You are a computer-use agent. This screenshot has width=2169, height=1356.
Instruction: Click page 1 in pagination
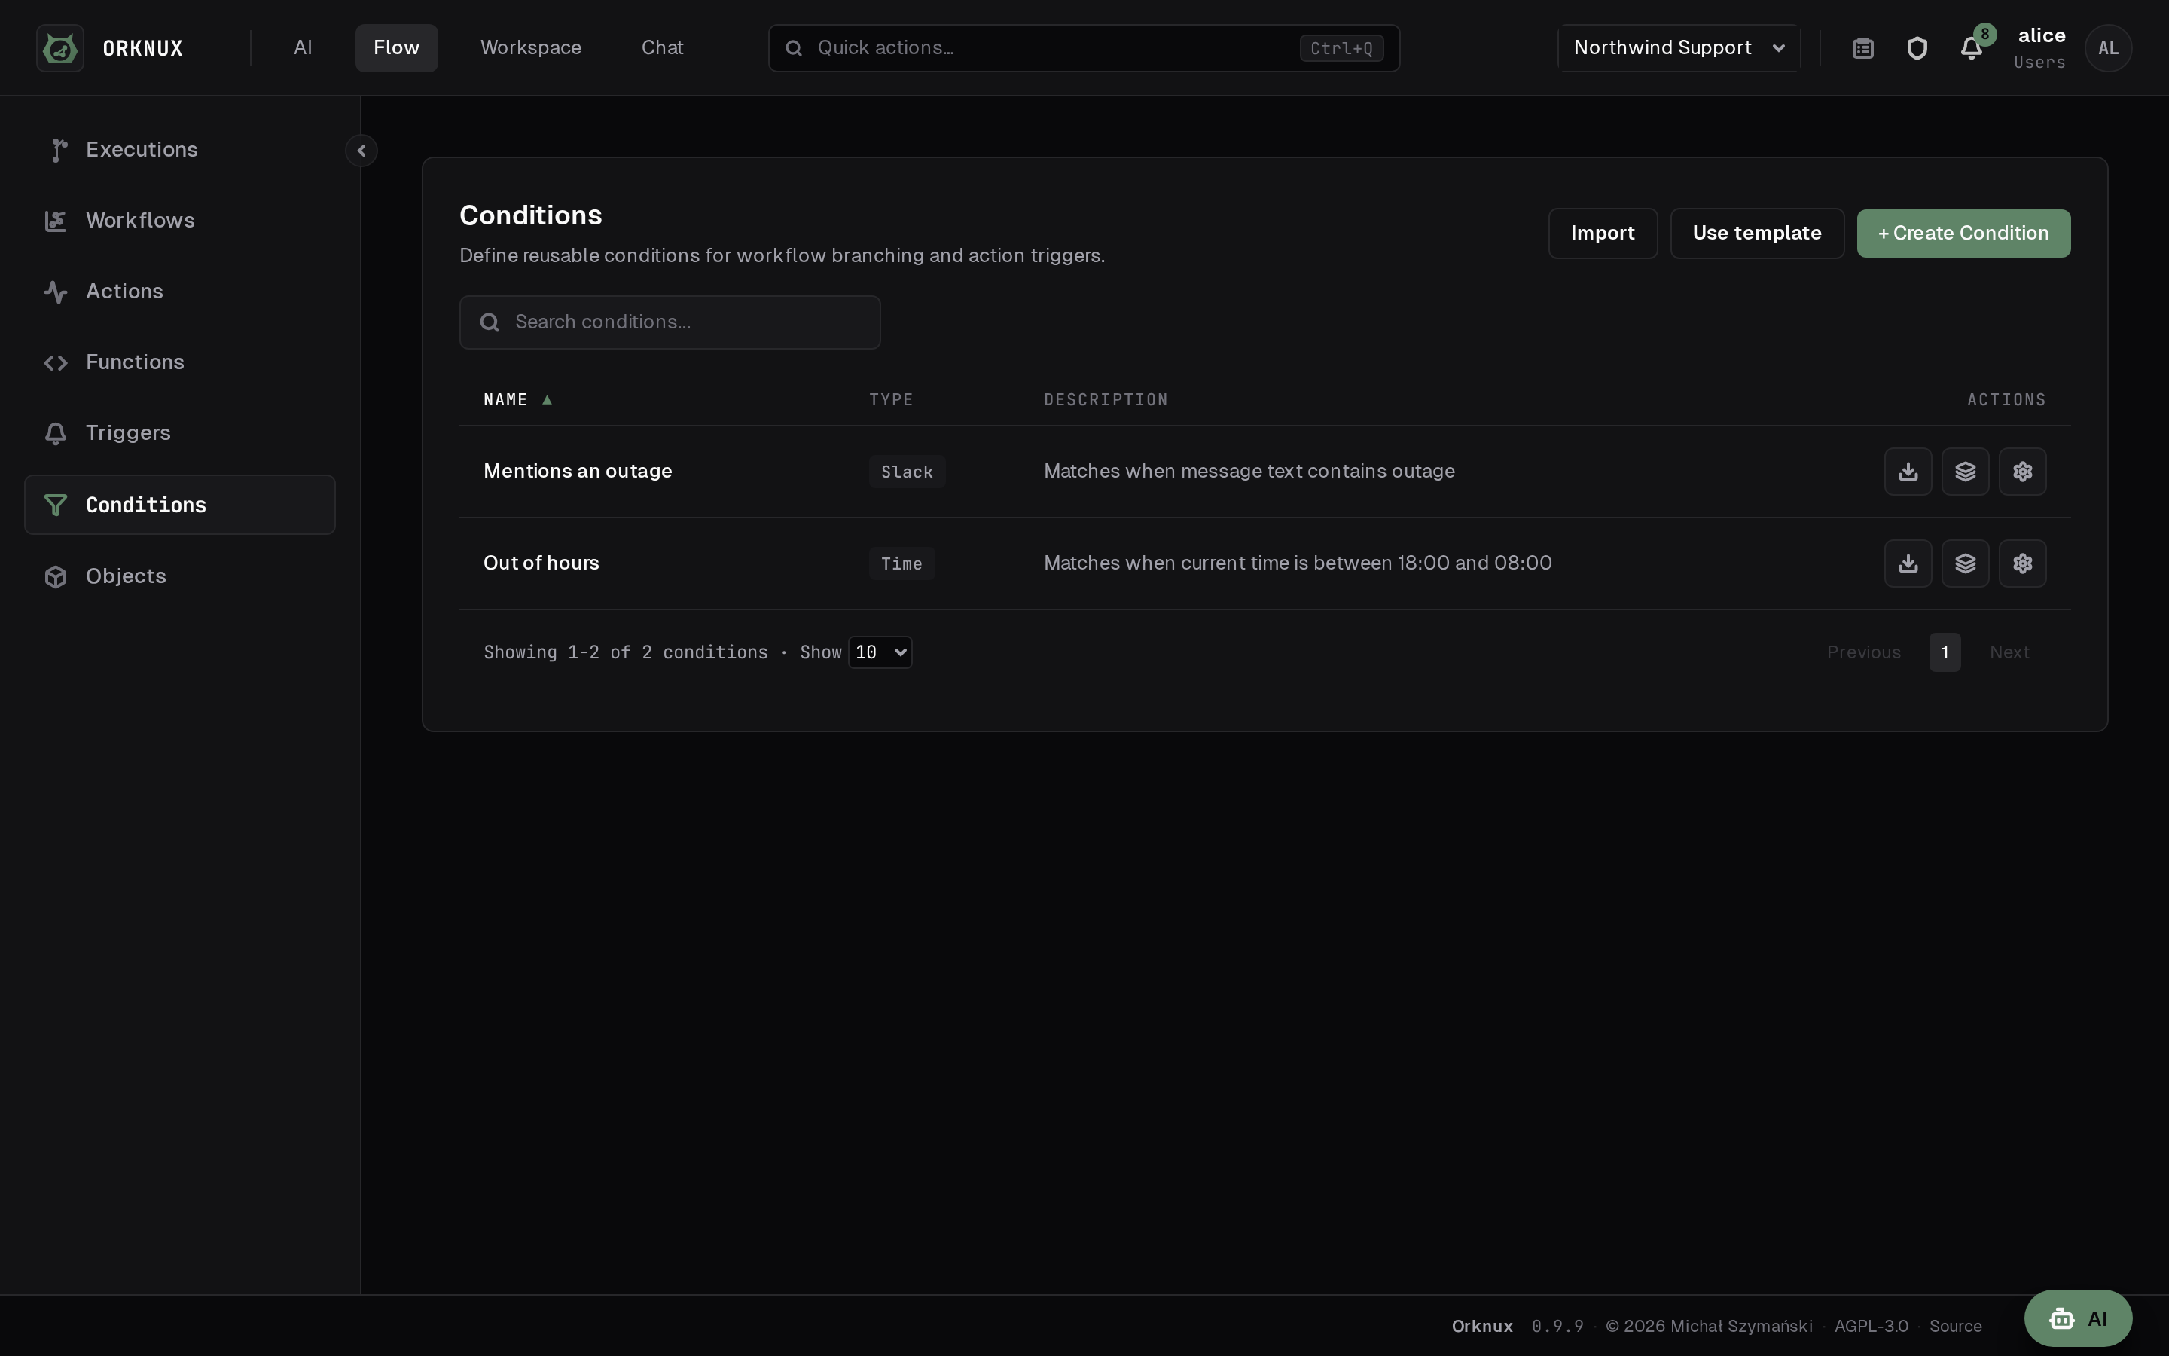click(1944, 652)
